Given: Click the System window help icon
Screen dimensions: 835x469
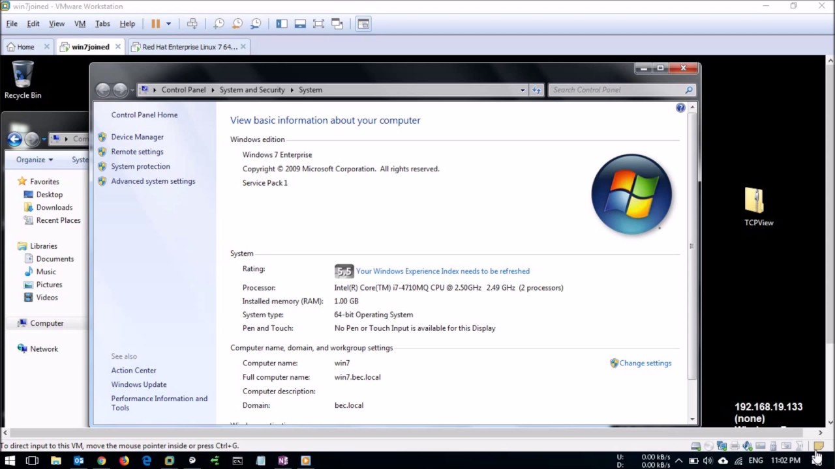Looking at the screenshot, I should coord(680,108).
